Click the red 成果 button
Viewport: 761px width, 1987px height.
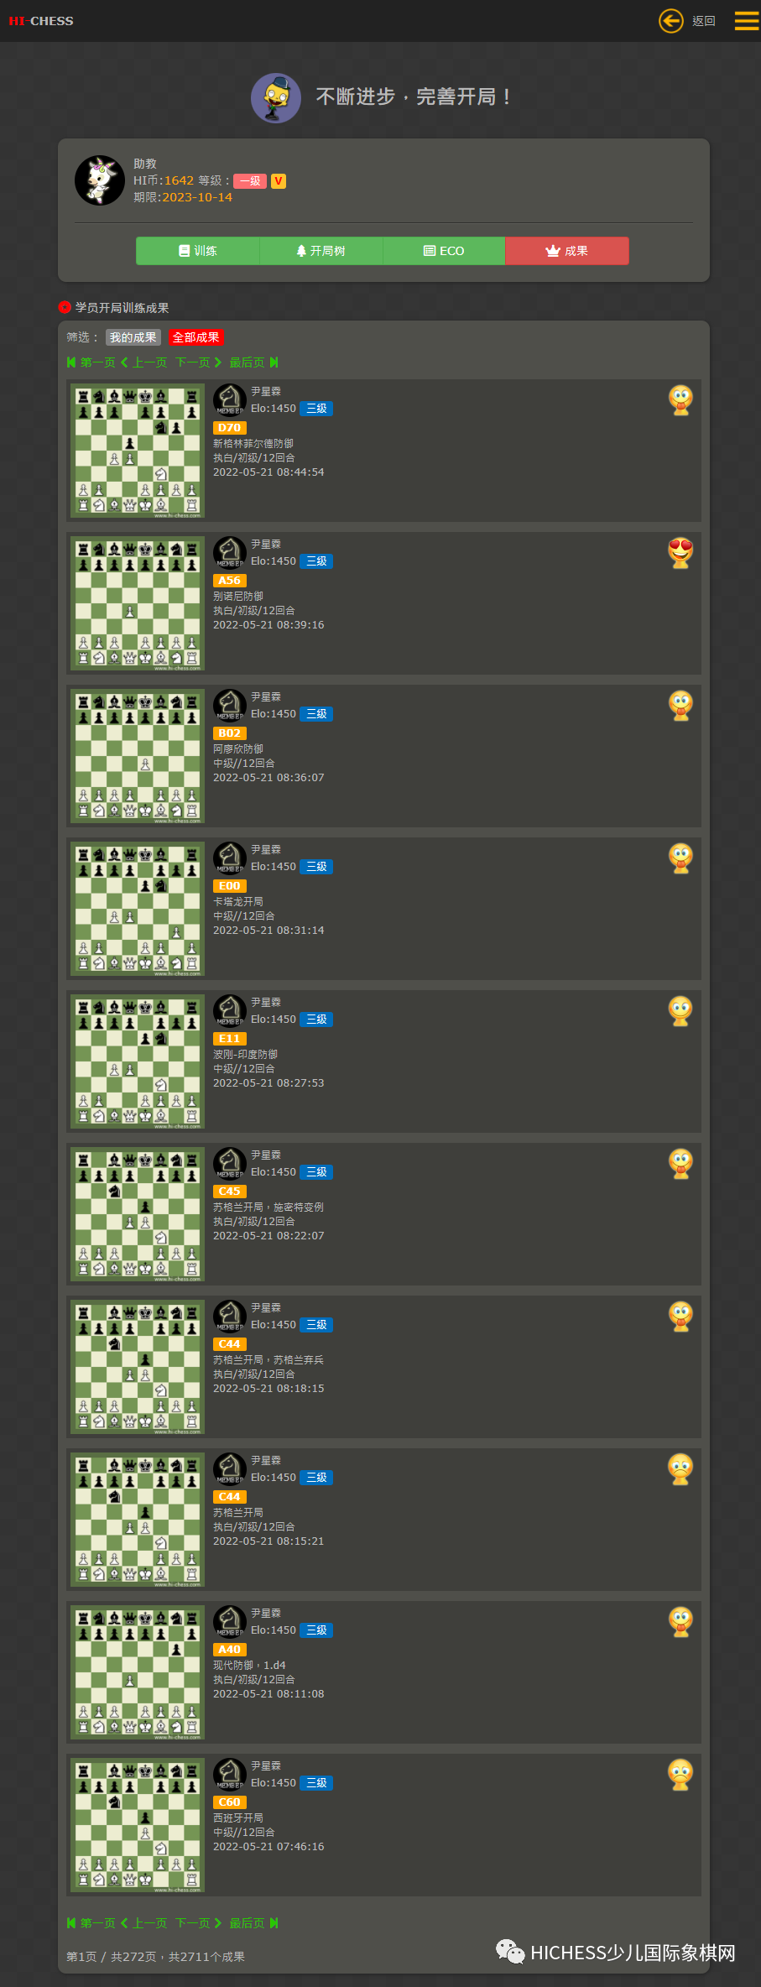pyautogui.click(x=567, y=251)
